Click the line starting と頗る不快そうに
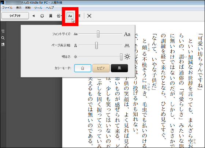Screen dimensions: 205x148 [145, 94]
